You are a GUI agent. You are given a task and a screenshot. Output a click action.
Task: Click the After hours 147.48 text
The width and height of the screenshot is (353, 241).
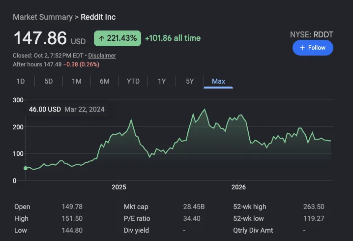pyautogui.click(x=37, y=64)
